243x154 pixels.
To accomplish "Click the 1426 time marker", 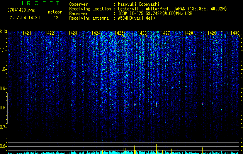I will coord(142,33).
